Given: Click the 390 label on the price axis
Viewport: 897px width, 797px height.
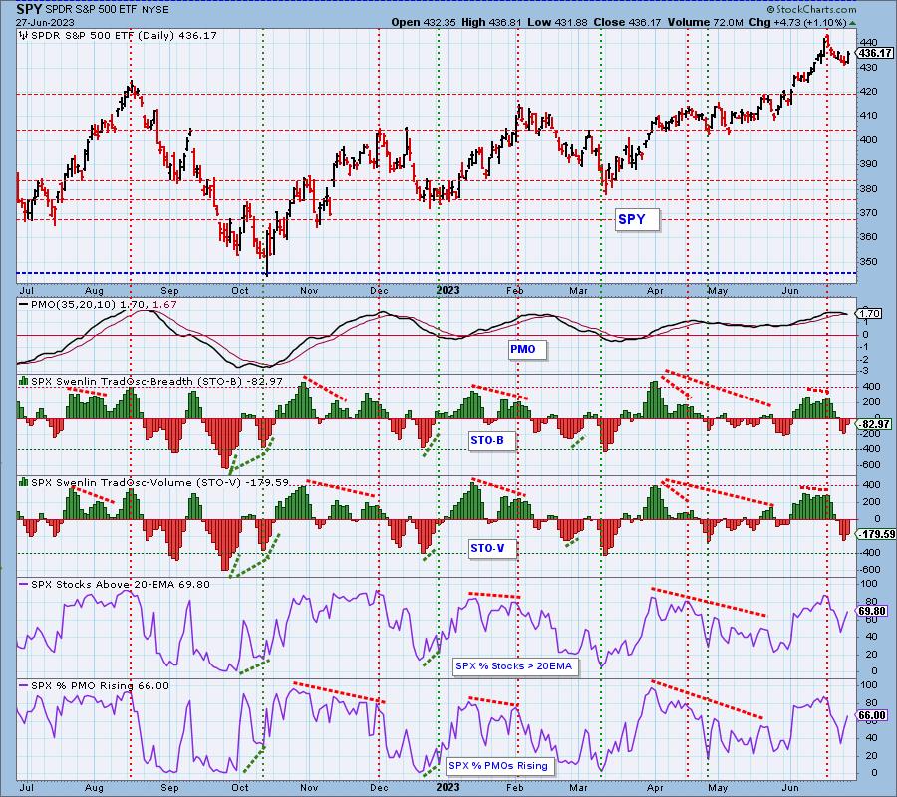Looking at the screenshot, I should [868, 164].
